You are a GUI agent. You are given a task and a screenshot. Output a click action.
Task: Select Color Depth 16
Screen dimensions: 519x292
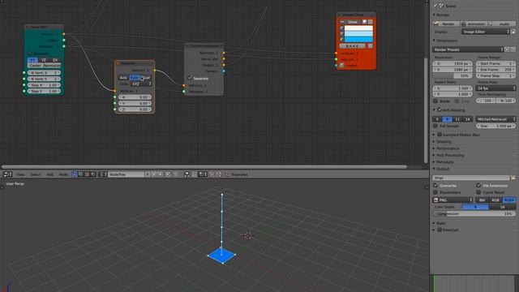(502, 207)
